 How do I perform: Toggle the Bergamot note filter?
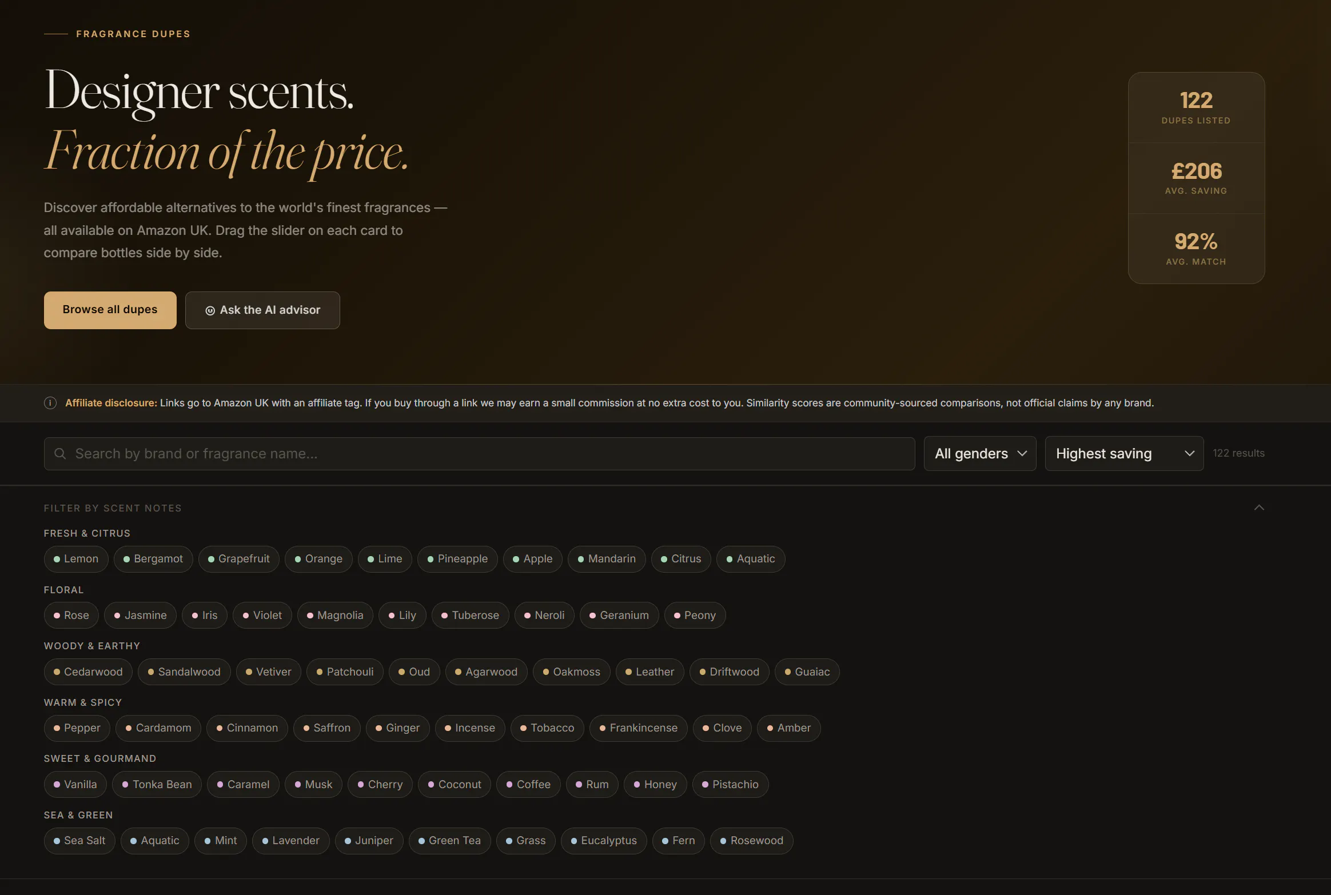[x=153, y=559]
